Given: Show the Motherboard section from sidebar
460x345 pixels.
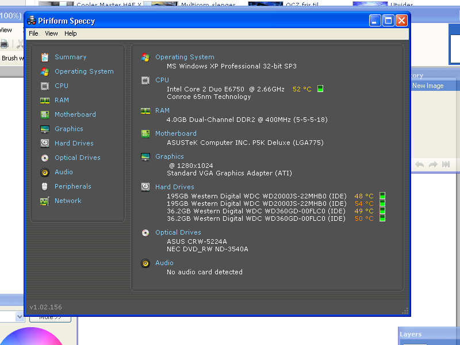Looking at the screenshot, I should click(x=75, y=114).
